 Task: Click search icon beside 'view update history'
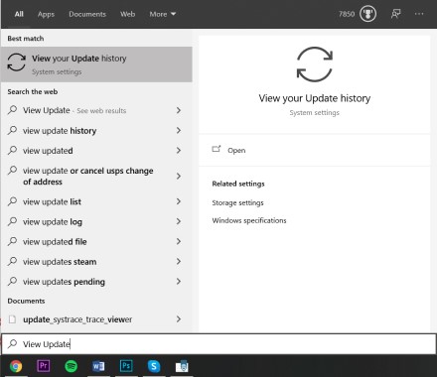[12, 130]
